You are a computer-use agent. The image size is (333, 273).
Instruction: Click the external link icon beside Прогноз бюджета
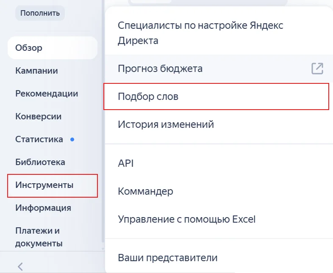point(317,69)
